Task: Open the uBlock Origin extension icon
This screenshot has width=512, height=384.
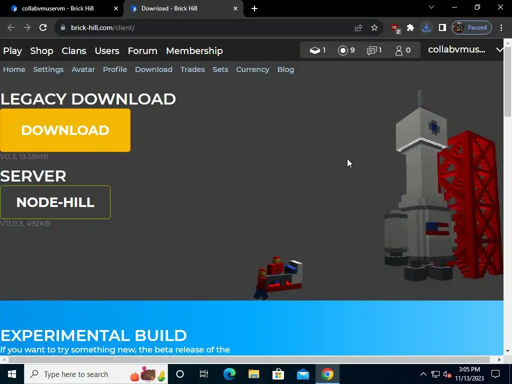Action: point(395,28)
